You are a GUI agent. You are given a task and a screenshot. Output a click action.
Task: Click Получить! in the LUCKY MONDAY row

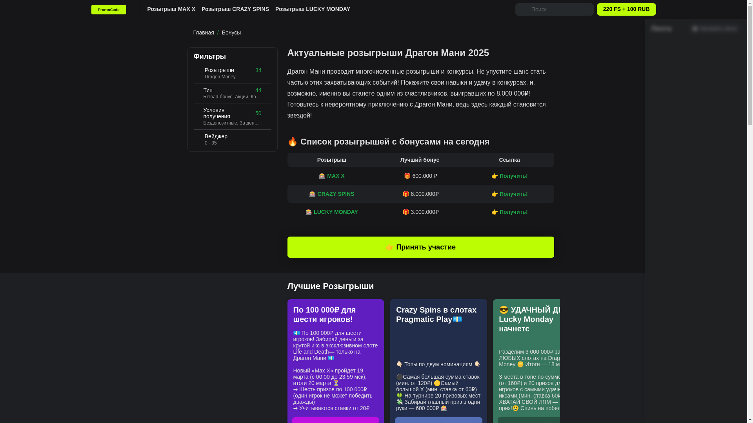(x=513, y=212)
